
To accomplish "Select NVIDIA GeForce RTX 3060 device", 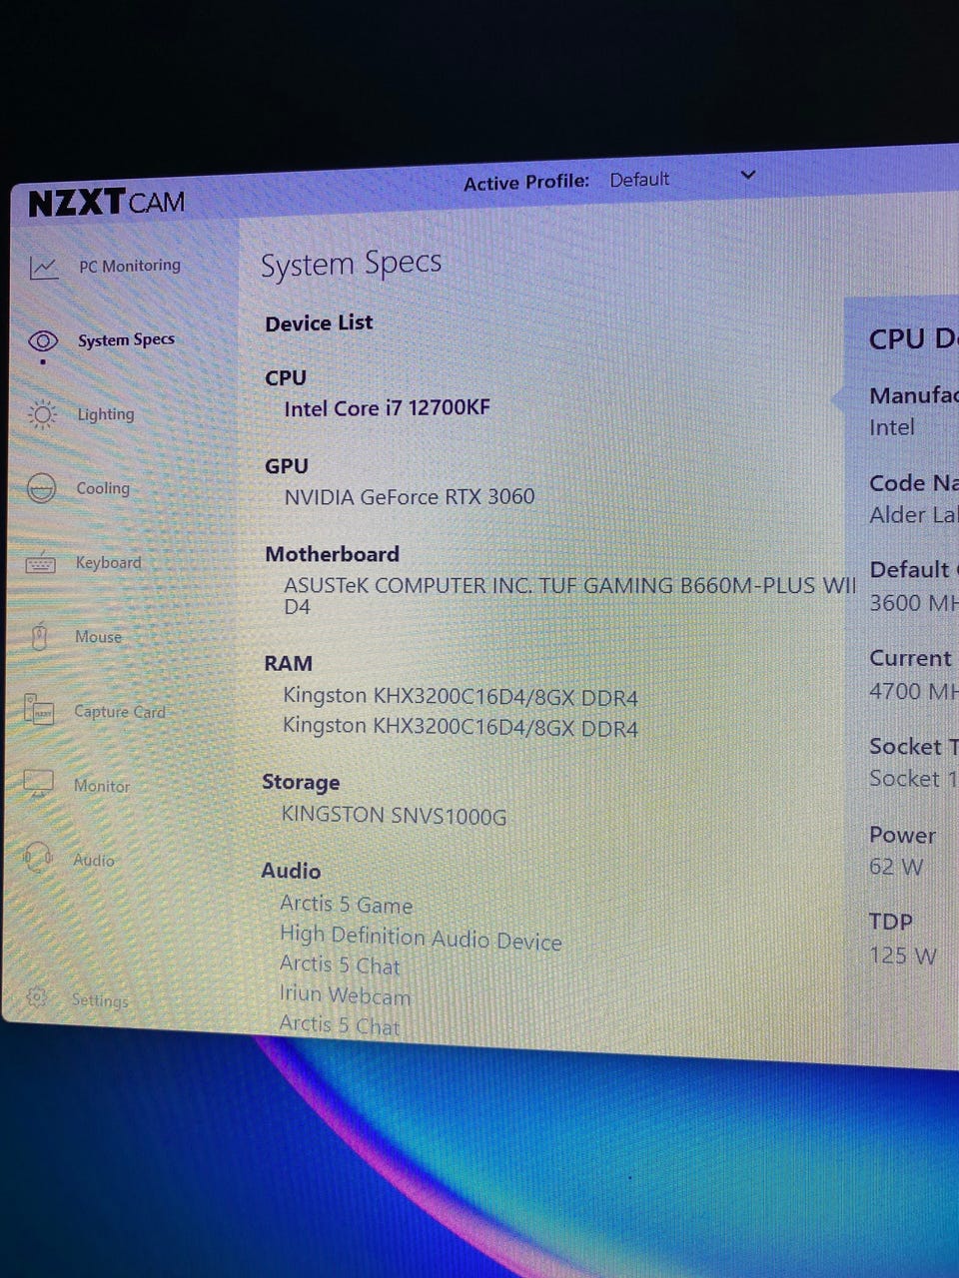I will (410, 496).
